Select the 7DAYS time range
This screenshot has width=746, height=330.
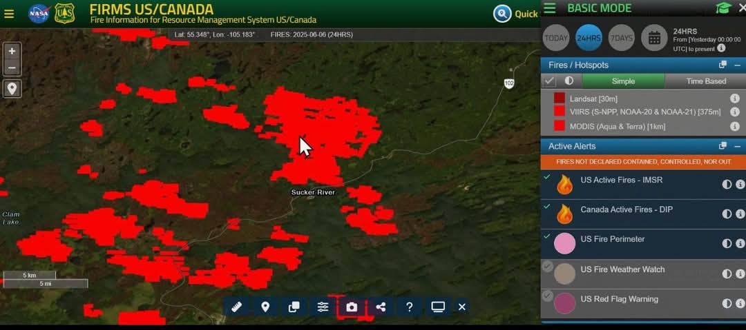coord(622,38)
